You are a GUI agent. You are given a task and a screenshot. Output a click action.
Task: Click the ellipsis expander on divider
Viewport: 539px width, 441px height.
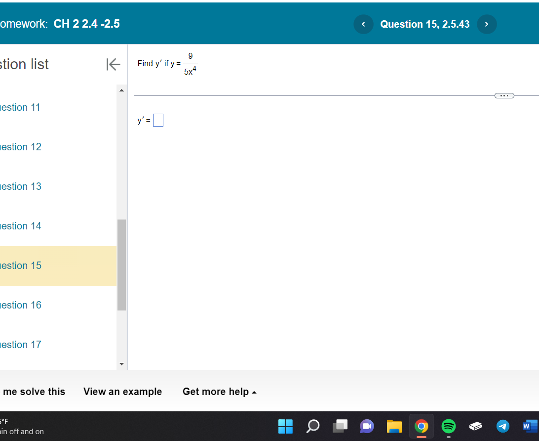[504, 96]
